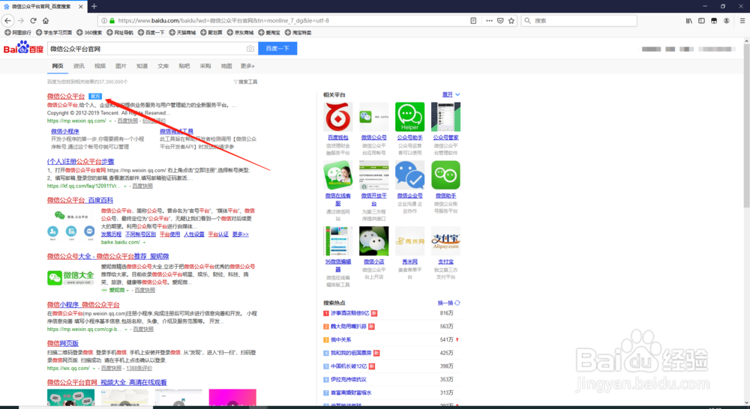Viewport: 750px width, 409px height.
Task: Bookmark this page with the star icon
Action: 511,20
